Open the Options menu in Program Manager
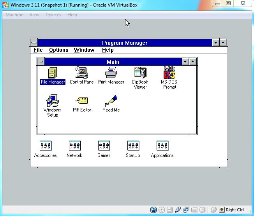Screen dimensions: 254x216 (x=59, y=50)
